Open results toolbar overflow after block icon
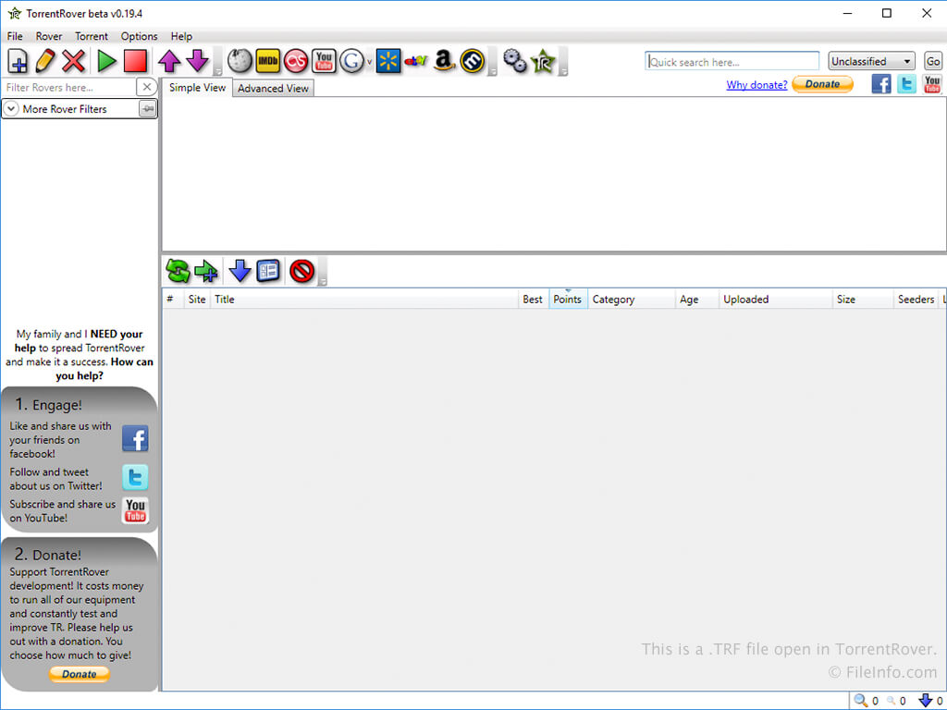This screenshot has width=947, height=710. pos(323,272)
